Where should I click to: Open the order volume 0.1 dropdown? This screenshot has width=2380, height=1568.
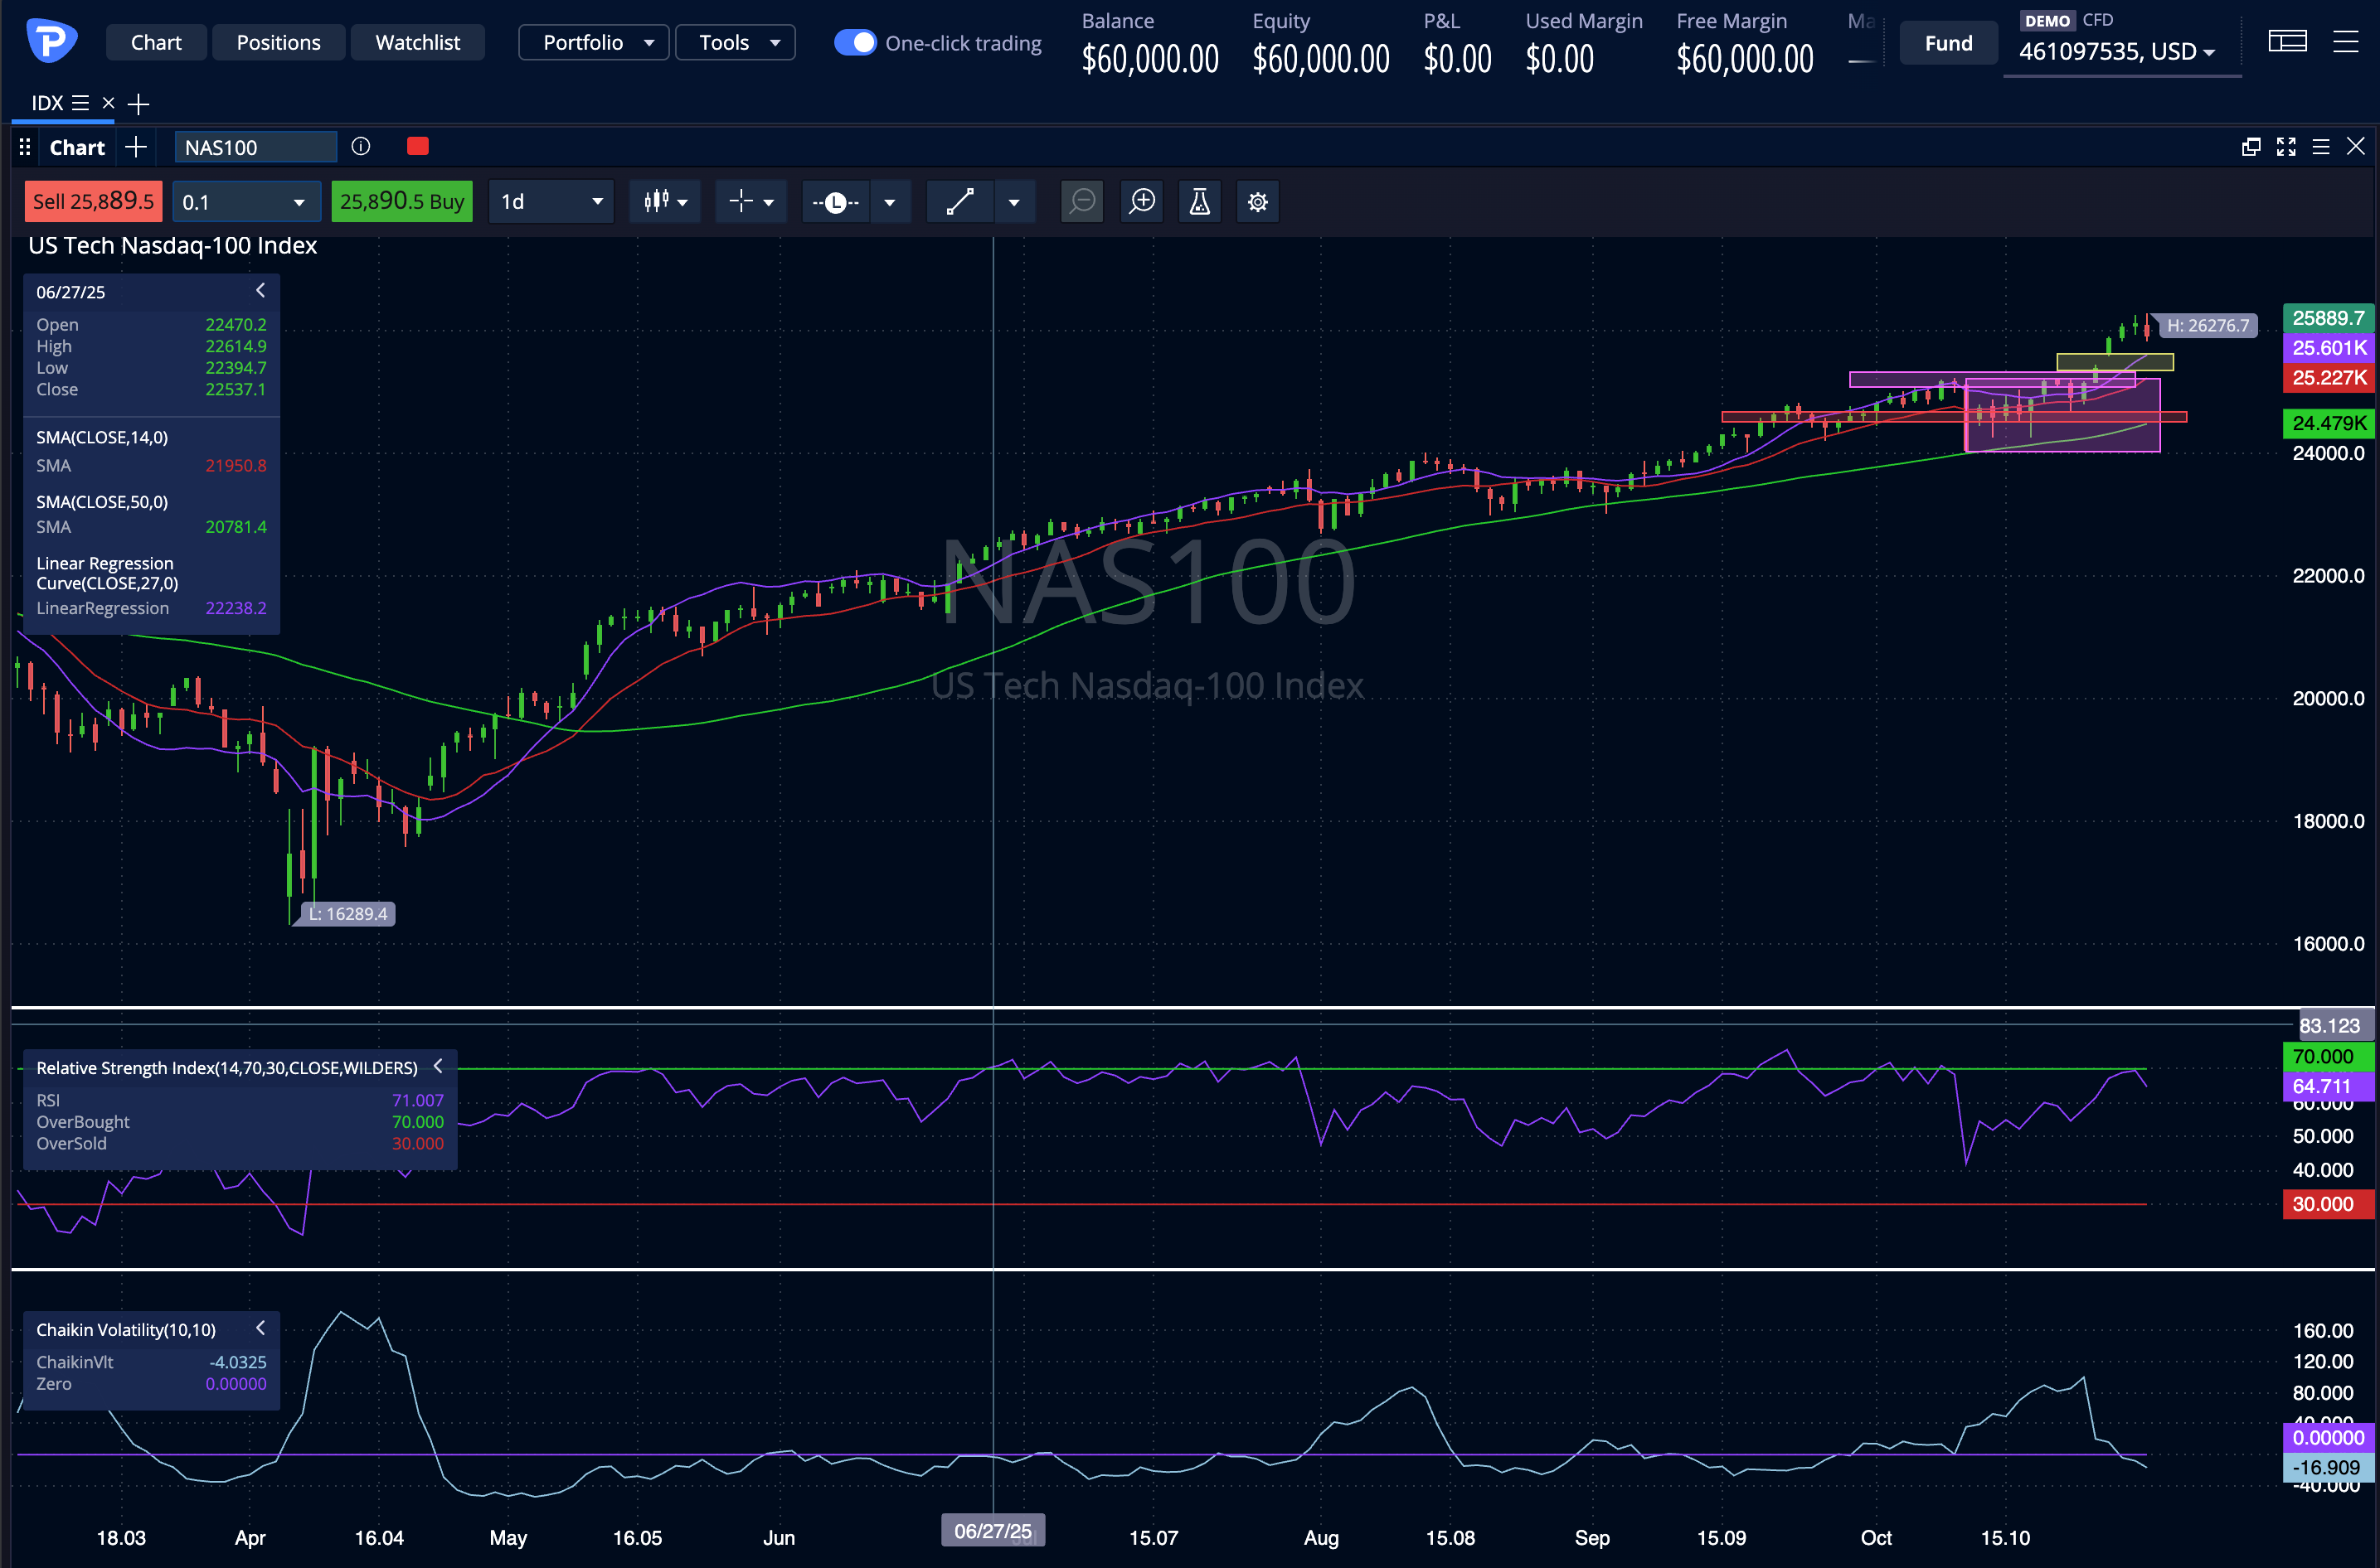click(245, 201)
